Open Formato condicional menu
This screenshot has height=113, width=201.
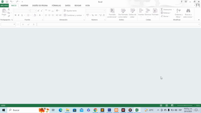(112, 13)
